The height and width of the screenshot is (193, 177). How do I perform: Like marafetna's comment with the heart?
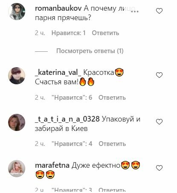coord(159,168)
